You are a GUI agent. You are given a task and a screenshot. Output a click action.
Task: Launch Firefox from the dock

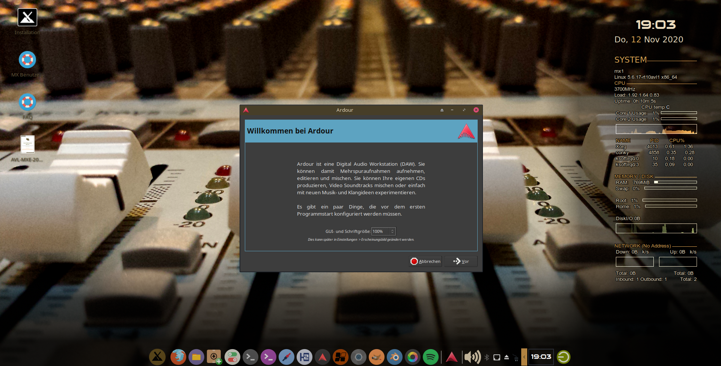pos(178,357)
